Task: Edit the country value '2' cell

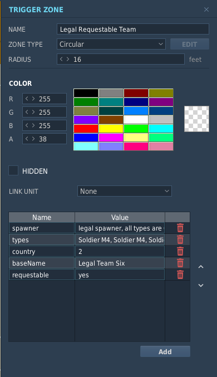Action: click(x=120, y=251)
